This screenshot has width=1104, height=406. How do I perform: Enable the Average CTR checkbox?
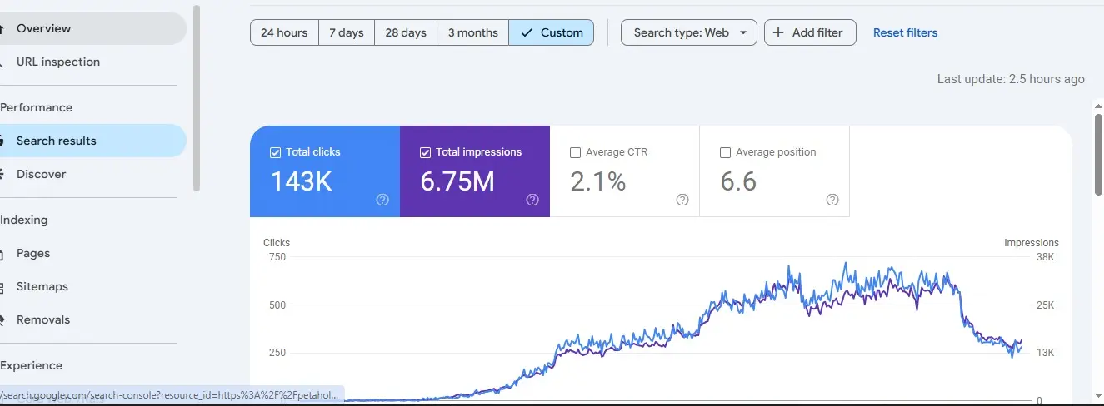(575, 152)
